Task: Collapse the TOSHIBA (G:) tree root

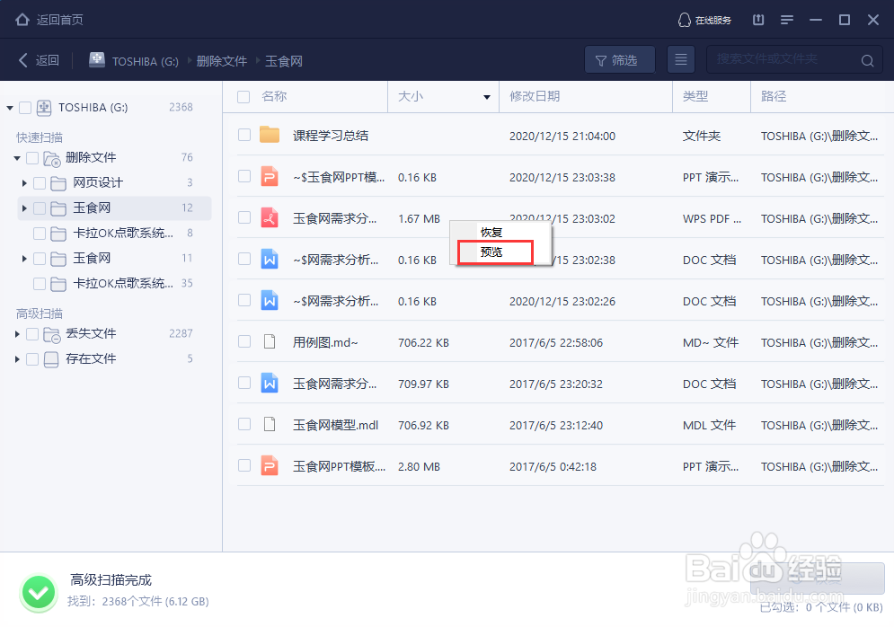Action: 10,108
